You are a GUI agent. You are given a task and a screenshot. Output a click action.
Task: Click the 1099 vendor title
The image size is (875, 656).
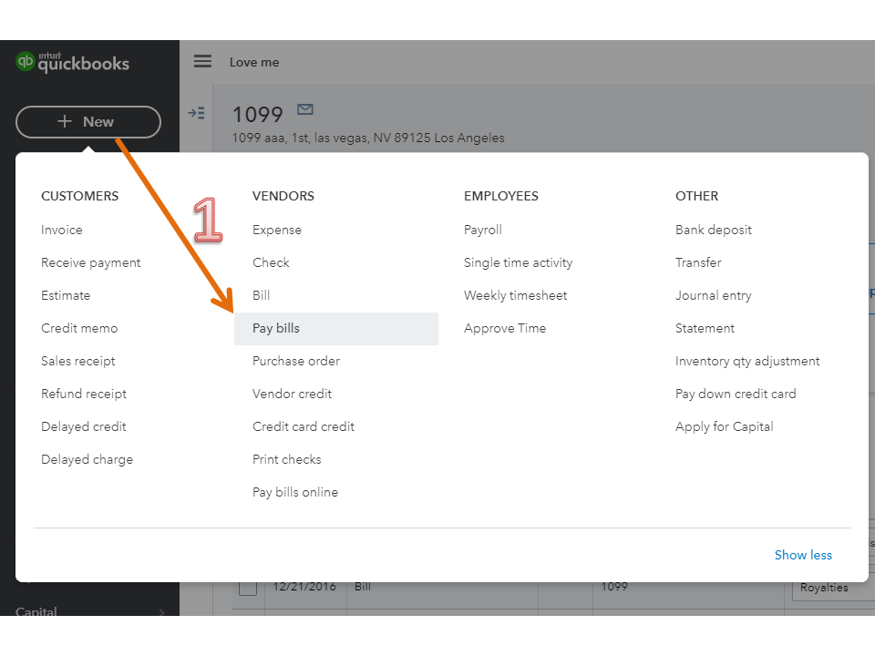click(258, 115)
